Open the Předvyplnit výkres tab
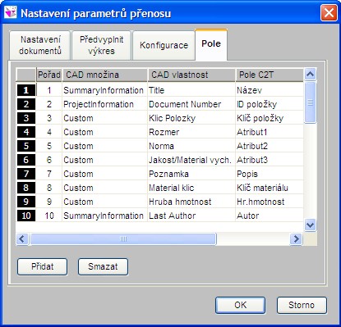This screenshot has width=341, height=327. (102, 45)
